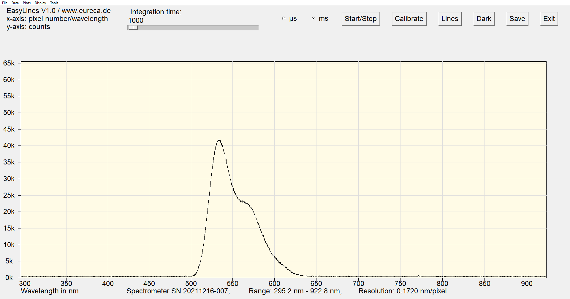Open the File menu
Image resolution: width=570 pixels, height=299 pixels.
point(5,3)
